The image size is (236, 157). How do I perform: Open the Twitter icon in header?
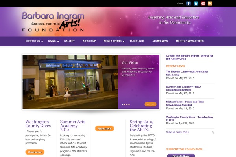pyautogui.click(x=195, y=4)
